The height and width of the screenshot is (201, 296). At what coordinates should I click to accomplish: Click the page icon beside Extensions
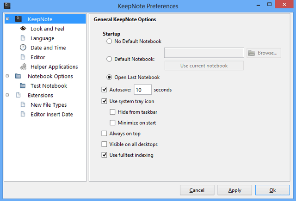click(x=18, y=95)
